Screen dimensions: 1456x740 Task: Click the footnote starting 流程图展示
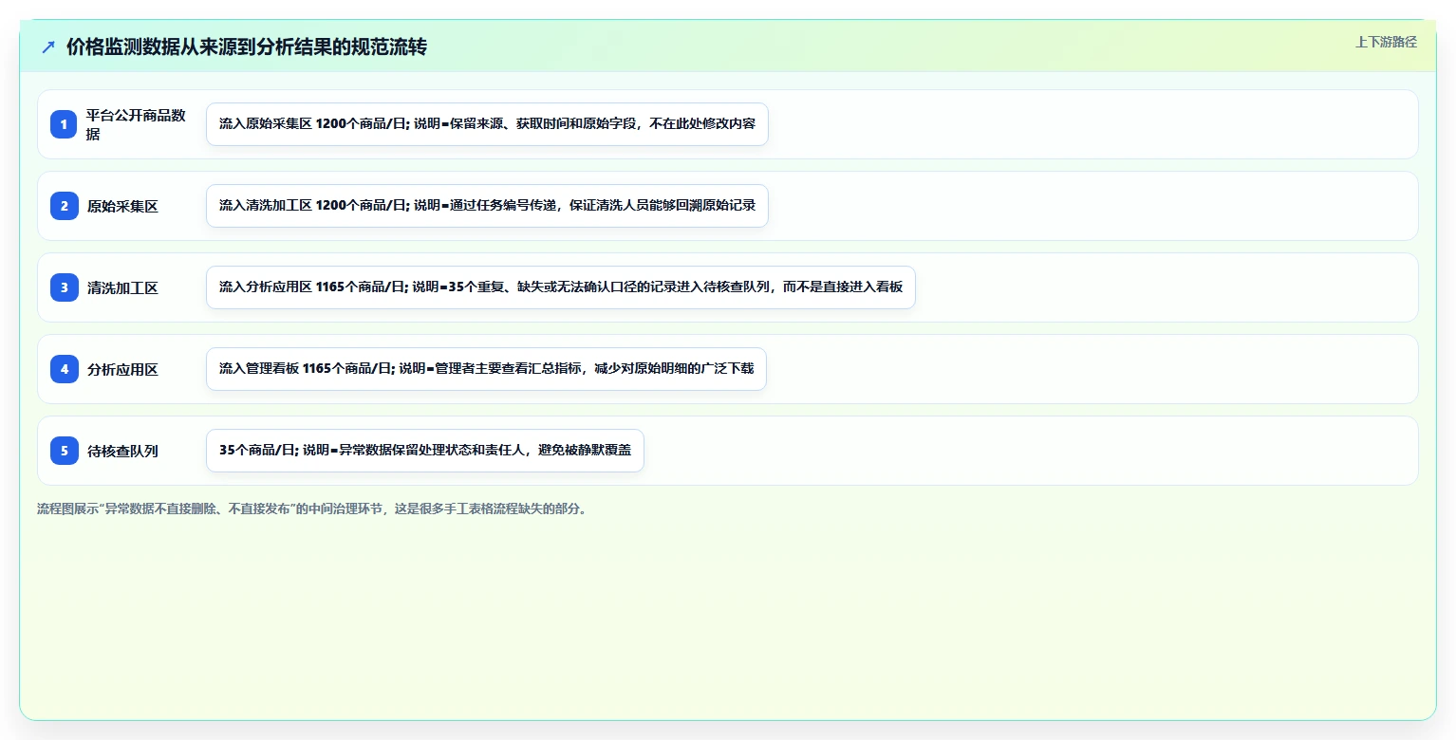[x=313, y=509]
